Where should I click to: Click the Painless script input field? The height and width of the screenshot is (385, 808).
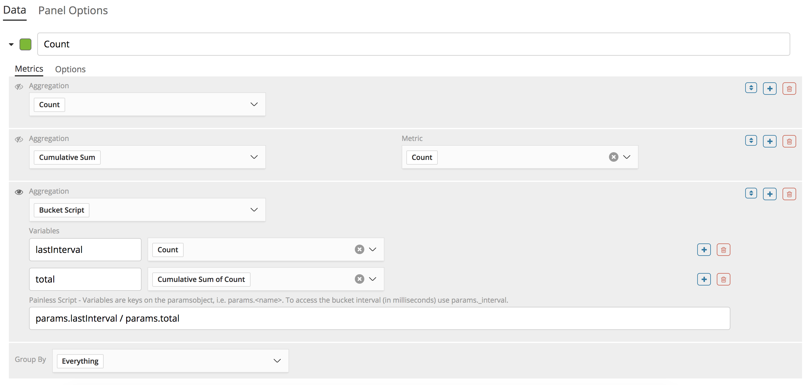click(379, 318)
